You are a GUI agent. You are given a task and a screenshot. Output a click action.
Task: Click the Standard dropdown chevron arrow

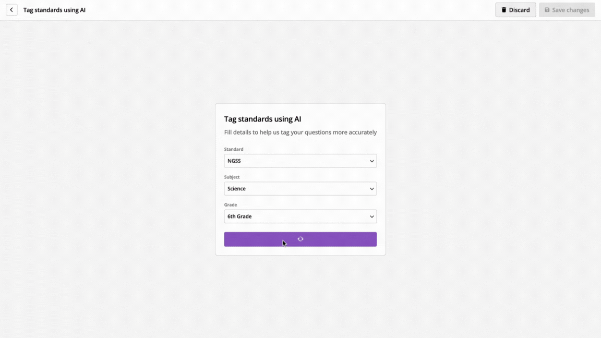pos(371,161)
